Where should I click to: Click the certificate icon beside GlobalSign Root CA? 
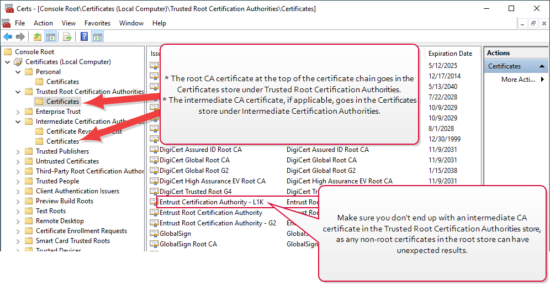coord(154,244)
